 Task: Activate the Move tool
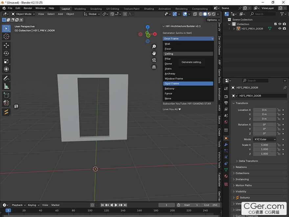click(6, 45)
